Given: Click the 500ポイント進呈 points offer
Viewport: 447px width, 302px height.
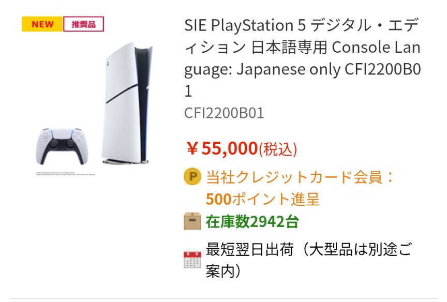Looking at the screenshot, I should 262,199.
